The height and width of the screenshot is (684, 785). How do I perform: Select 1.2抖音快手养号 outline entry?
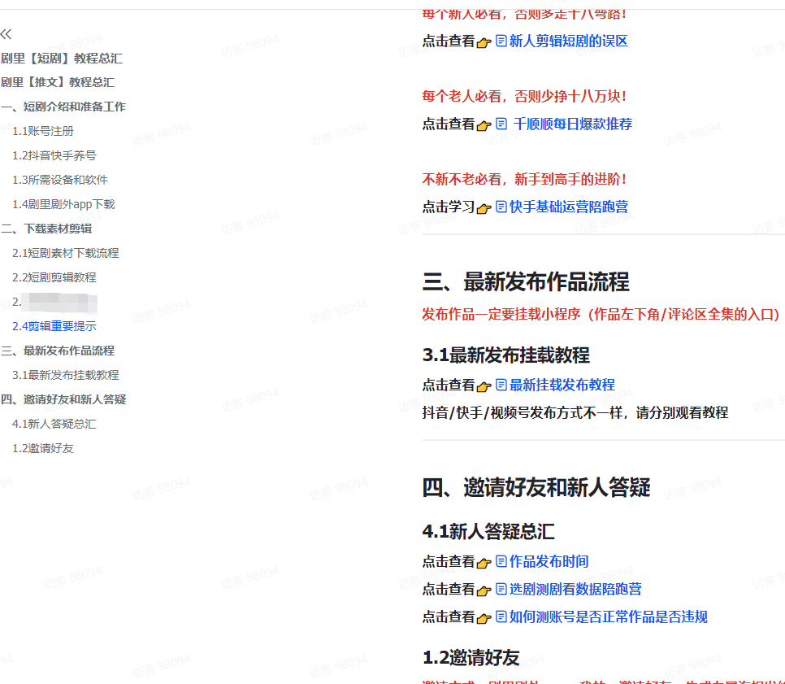[54, 155]
